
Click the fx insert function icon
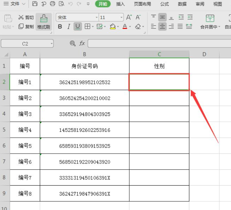(x=82, y=43)
